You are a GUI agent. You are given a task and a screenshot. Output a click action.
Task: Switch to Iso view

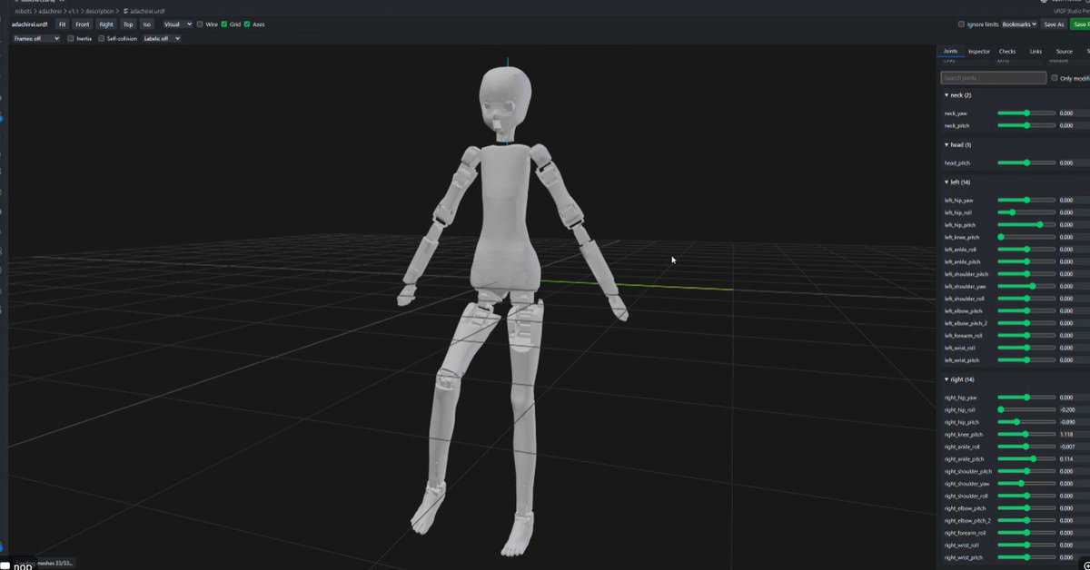(x=147, y=25)
